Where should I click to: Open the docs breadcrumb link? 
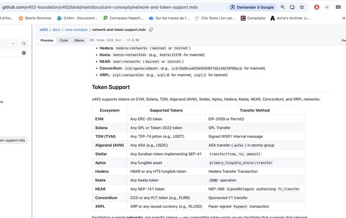click(56, 29)
